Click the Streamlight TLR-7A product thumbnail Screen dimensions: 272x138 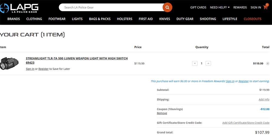(9, 63)
